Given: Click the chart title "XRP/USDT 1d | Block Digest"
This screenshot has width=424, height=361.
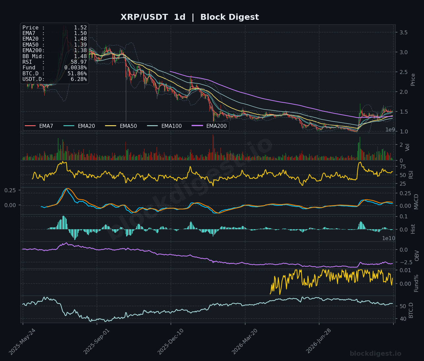Looking at the screenshot, I should [190, 17].
